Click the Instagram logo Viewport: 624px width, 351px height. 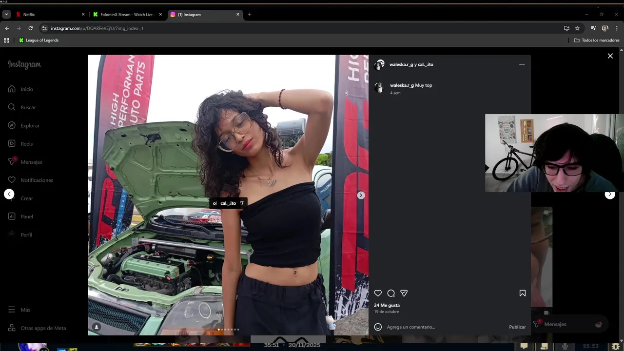click(24, 64)
